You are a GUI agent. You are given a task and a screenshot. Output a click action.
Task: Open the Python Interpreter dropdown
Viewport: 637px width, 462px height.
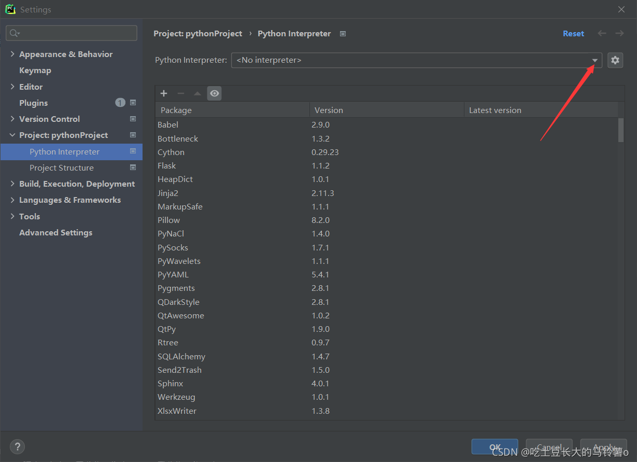coord(594,60)
